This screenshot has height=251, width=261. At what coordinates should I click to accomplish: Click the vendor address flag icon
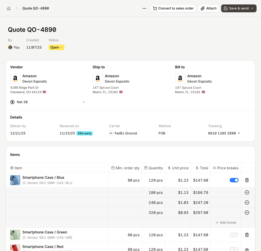point(45,92)
